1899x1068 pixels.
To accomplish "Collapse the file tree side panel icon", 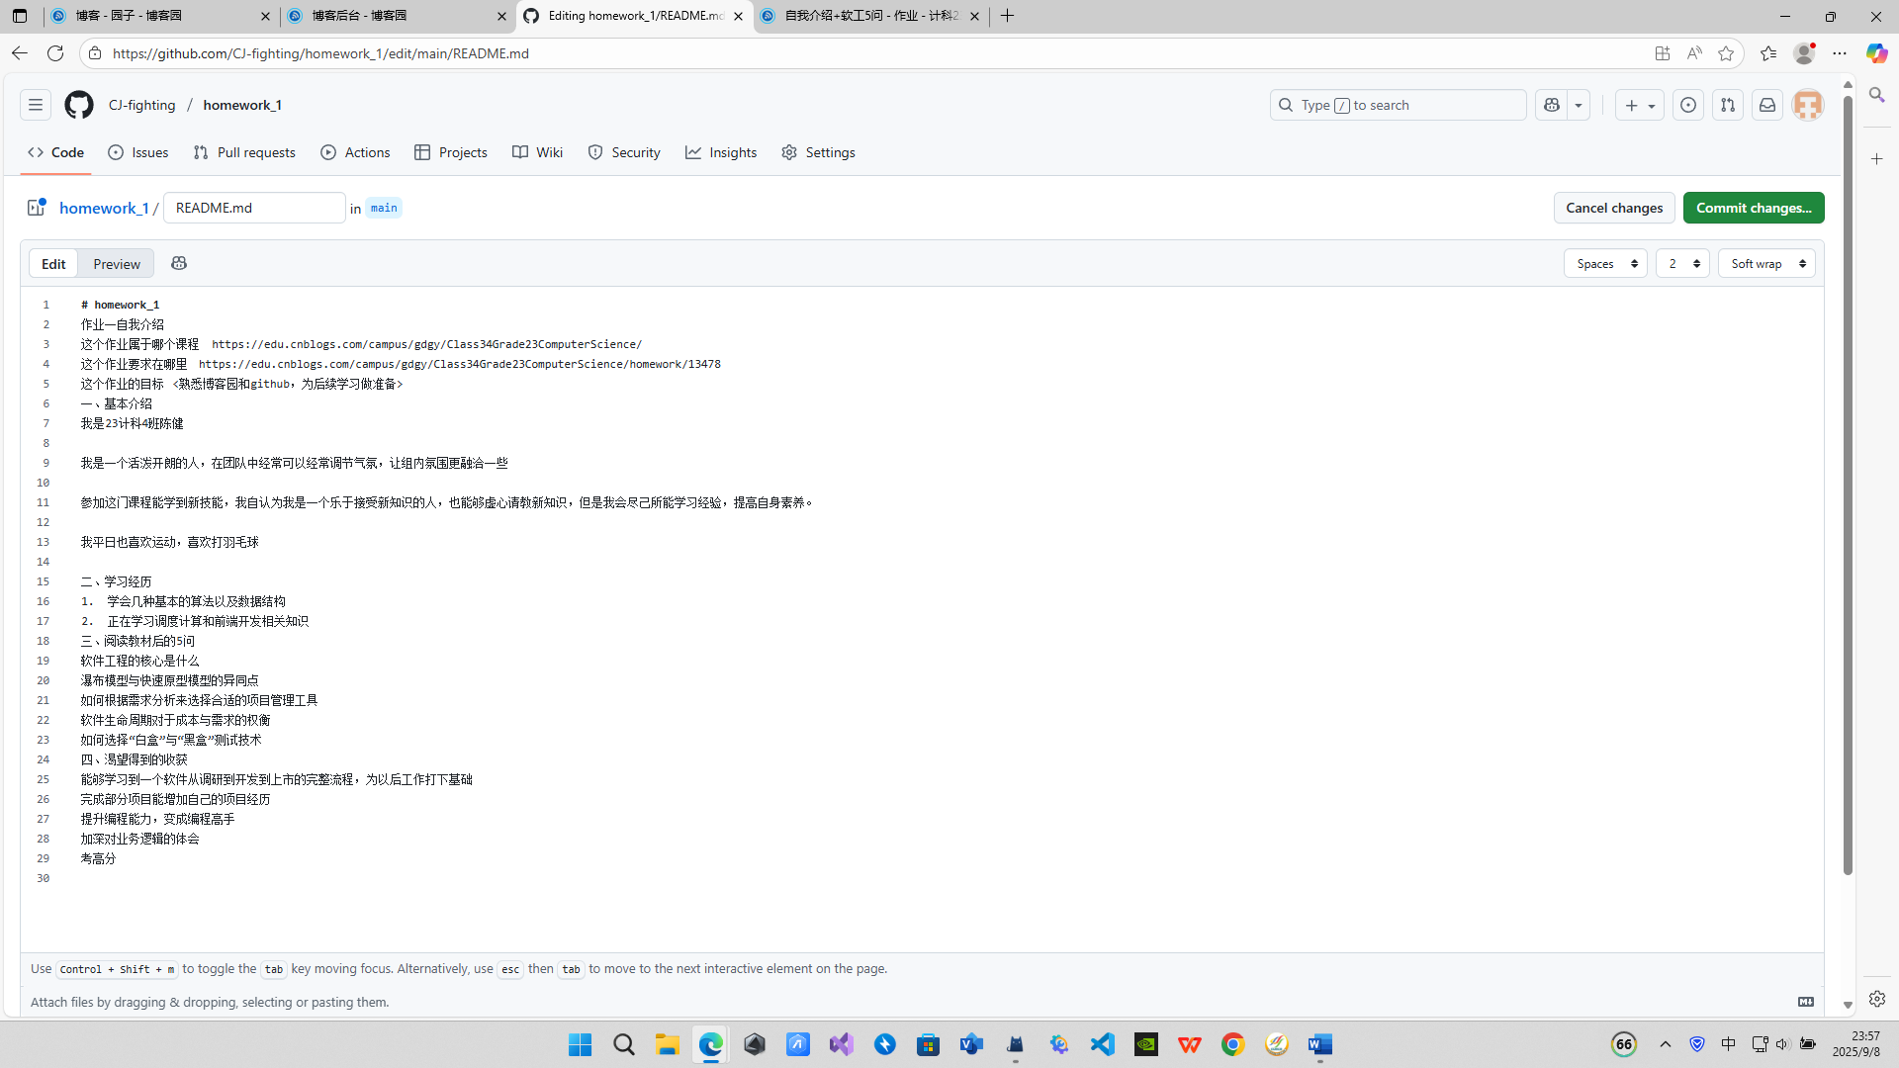I will coord(37,208).
